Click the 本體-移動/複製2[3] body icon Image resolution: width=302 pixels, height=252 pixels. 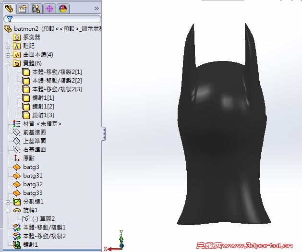point(26,89)
